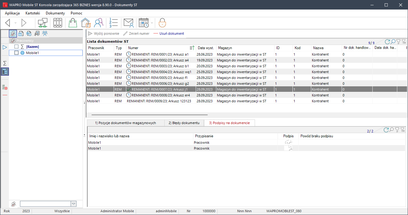Click the blue play triangle in left strip

point(5,47)
